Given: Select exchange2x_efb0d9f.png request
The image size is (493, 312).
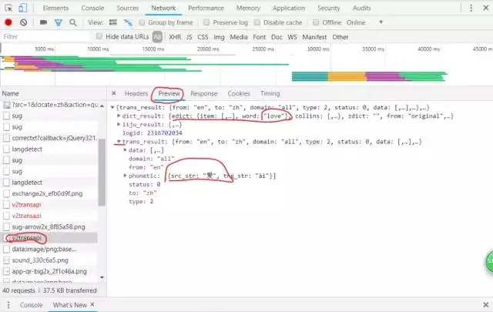Looking at the screenshot, I should tap(47, 193).
